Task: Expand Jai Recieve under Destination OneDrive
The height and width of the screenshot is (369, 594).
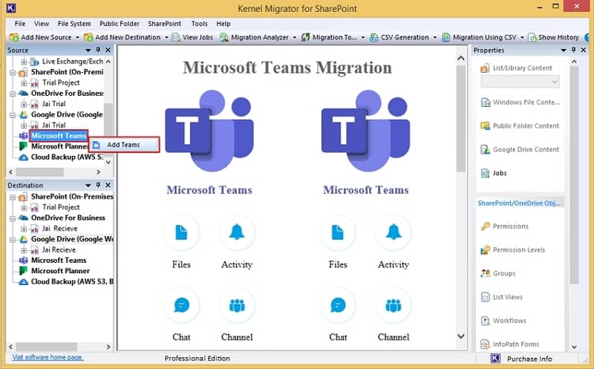Action: pyautogui.click(x=24, y=229)
